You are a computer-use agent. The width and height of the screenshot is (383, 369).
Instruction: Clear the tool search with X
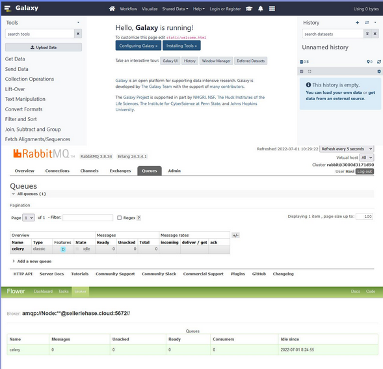coord(78,34)
